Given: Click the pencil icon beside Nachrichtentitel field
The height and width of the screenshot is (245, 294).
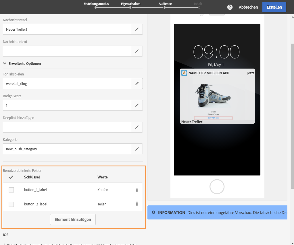Looking at the screenshot, I should tap(137, 29).
